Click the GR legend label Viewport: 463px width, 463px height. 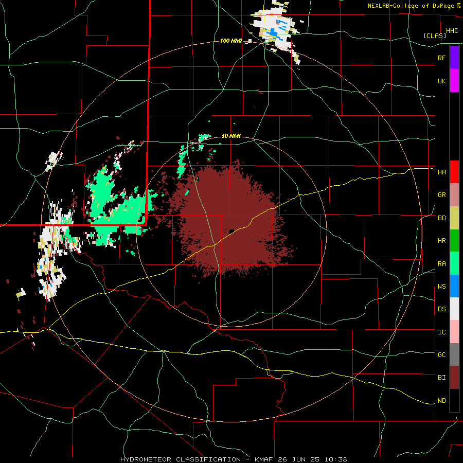(x=441, y=195)
